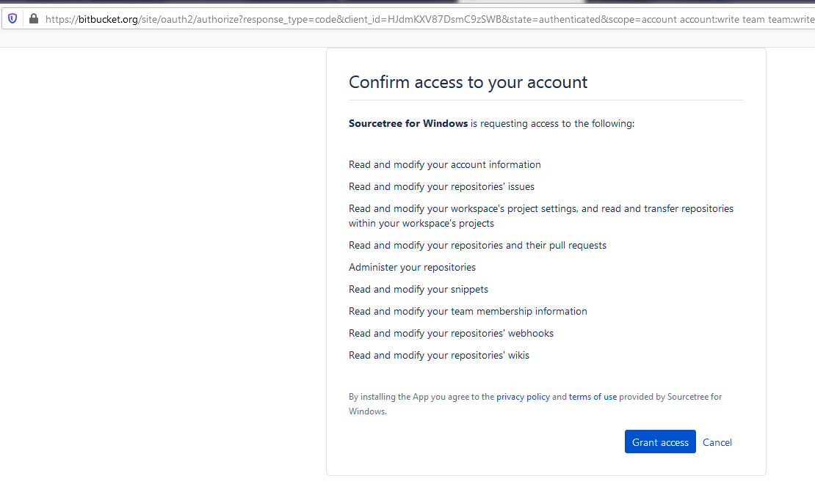Select 'Administer your repositories' permission
Screen dimensions: 815x498
pos(412,268)
